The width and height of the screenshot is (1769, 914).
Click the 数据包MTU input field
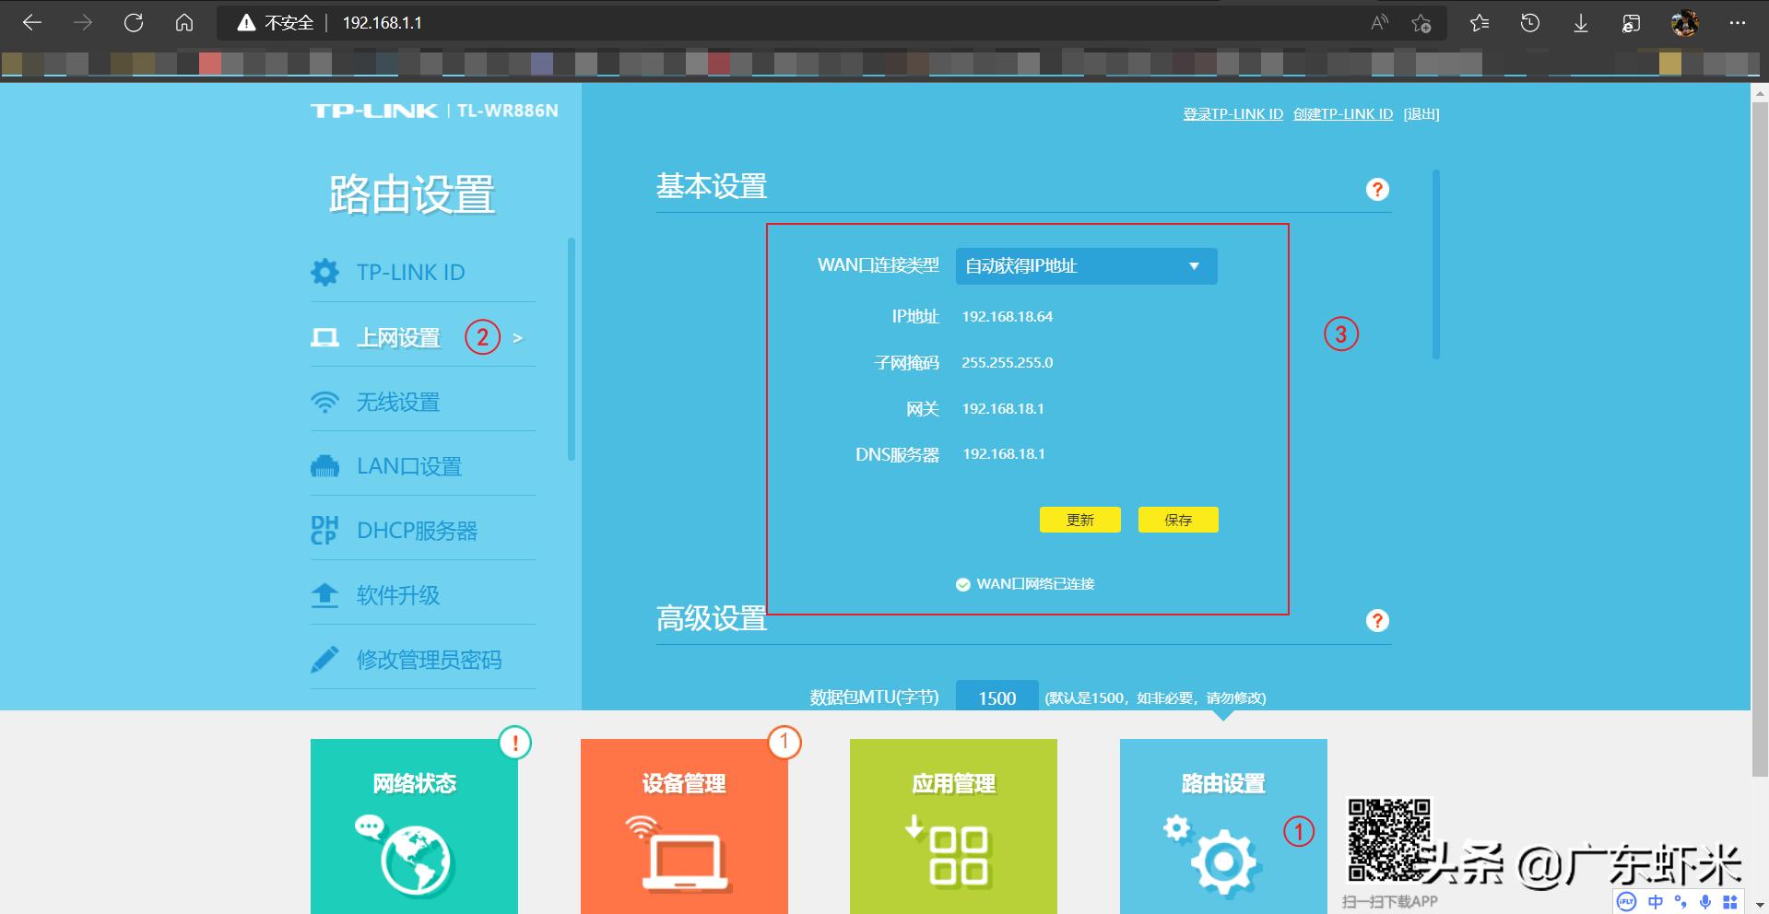coord(997,697)
